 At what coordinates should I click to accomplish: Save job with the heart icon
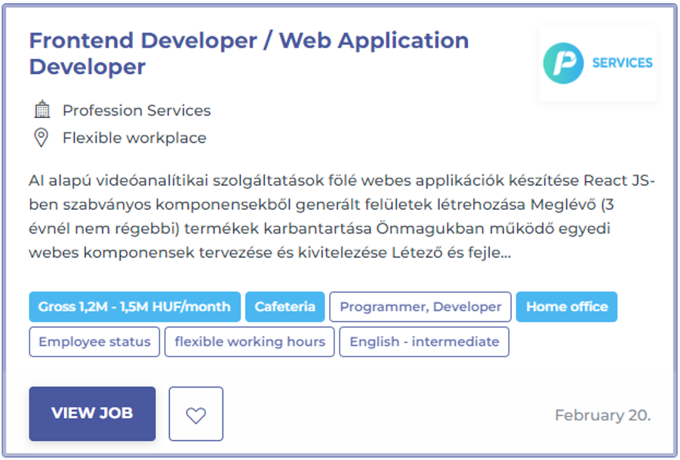pos(196,414)
